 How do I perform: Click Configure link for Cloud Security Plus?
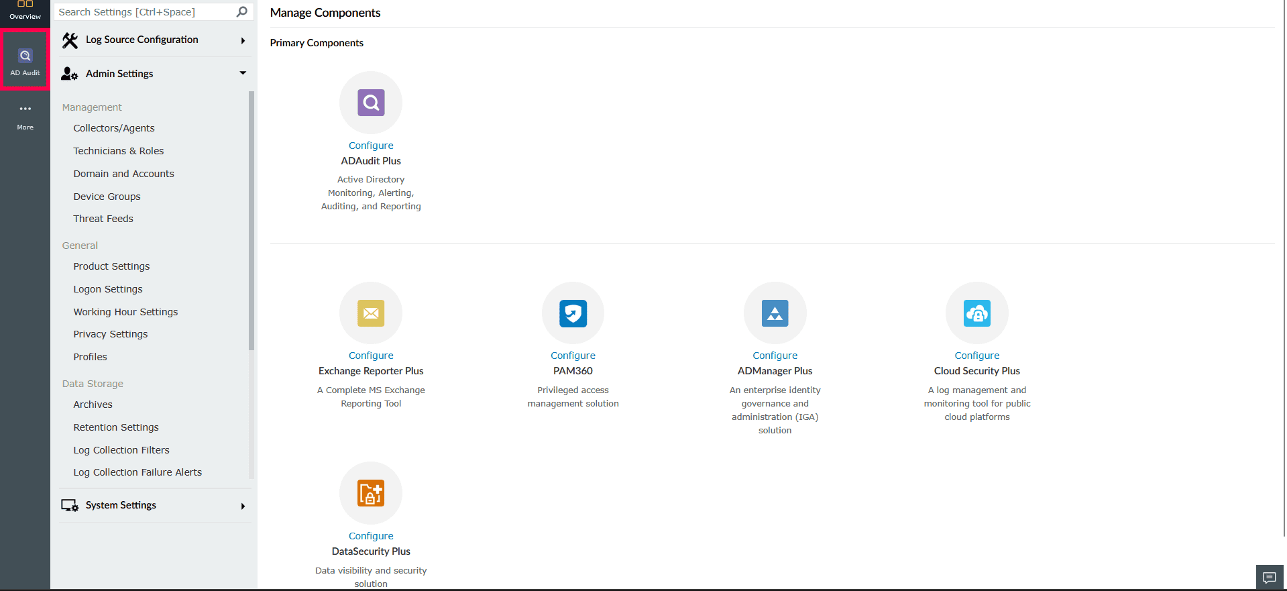[977, 356]
